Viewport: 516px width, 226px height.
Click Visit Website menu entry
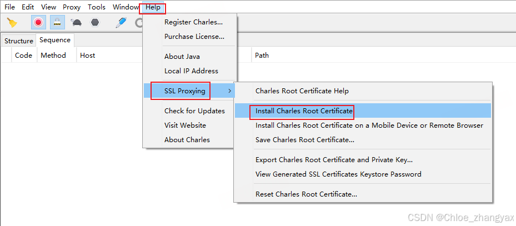[x=189, y=125]
